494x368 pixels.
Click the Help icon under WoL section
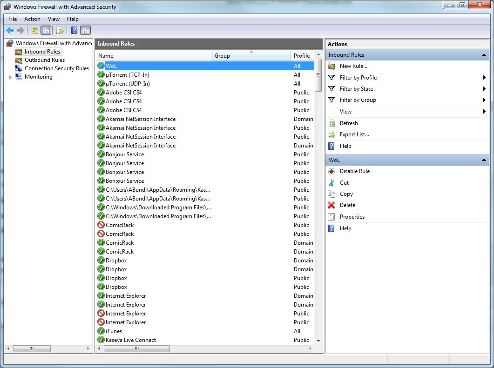[x=332, y=228]
